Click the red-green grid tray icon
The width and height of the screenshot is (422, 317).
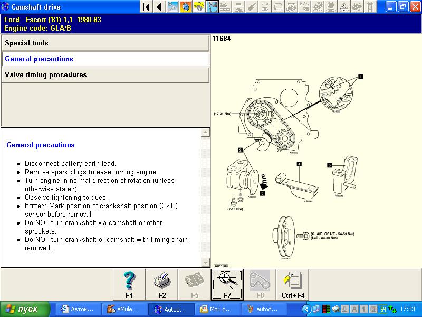[x=326, y=309]
